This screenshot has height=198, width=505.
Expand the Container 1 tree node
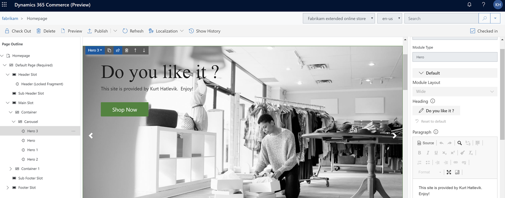10,169
